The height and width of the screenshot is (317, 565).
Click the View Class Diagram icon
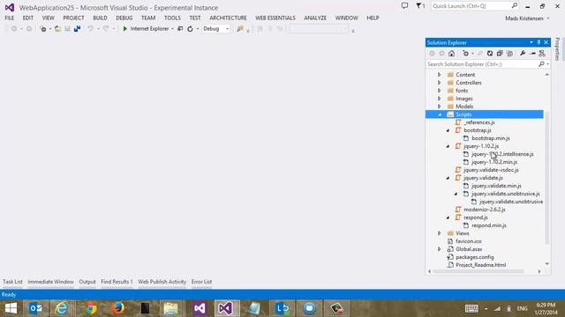coord(542,53)
